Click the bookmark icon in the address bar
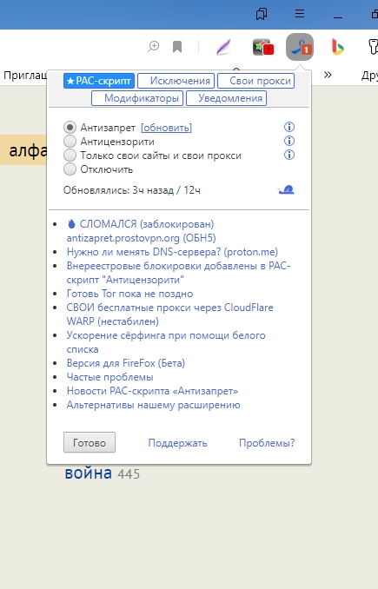378x589 pixels. tap(177, 47)
